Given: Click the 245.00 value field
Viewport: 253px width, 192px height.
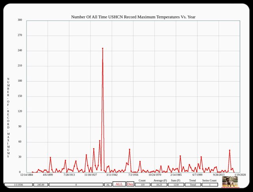Looking at the screenshot, I should [x=41, y=184].
